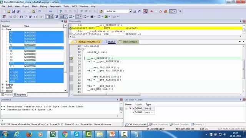The height and width of the screenshot is (138, 246).
Task: Click the Save All icon
Action: (18, 11)
